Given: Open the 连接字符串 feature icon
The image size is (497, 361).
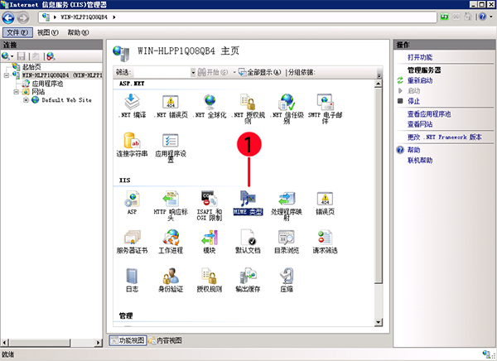Looking at the screenshot, I should 133,145.
